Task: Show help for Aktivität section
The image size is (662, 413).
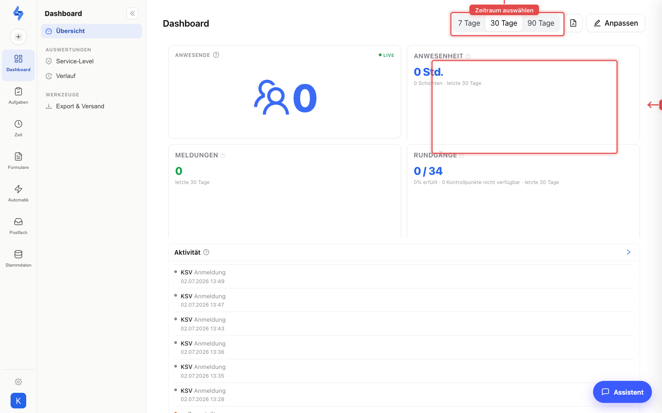Action: pos(206,252)
